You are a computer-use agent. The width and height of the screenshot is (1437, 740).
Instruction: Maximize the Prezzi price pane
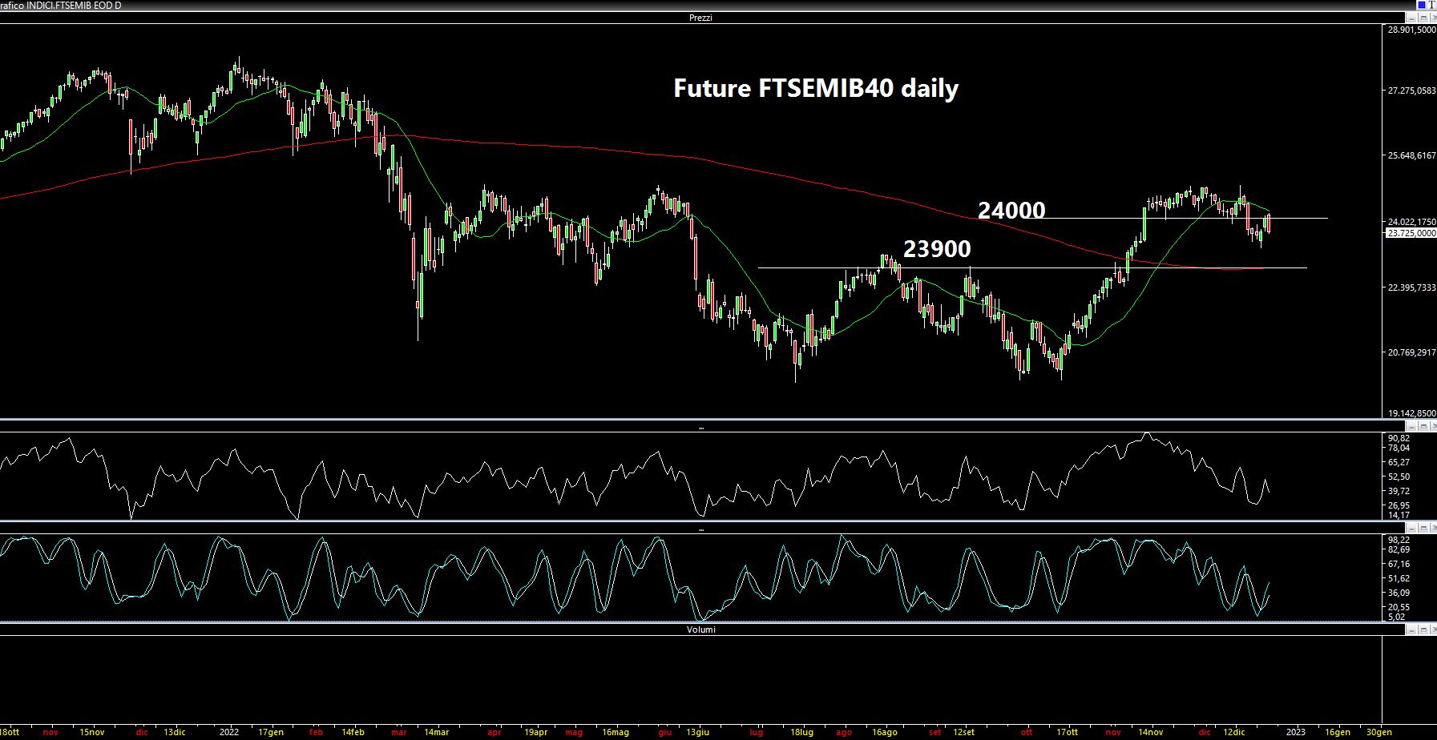click(x=1423, y=18)
